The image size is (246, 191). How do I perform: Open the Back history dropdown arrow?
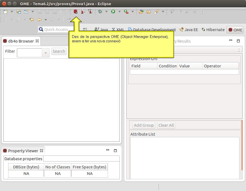click(46, 20)
